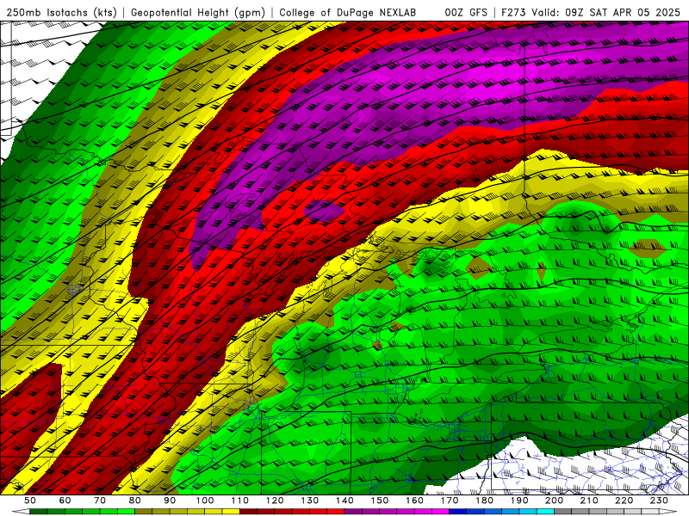Select the 60 label on the legend

point(65,501)
